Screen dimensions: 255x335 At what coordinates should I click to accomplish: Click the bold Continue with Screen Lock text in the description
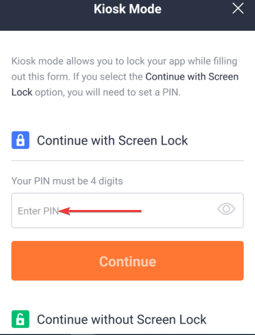[125, 84]
